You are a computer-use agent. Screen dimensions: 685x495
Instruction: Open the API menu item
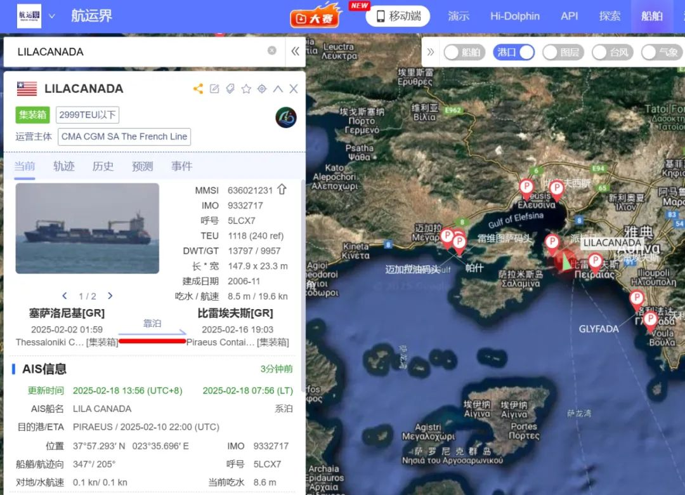569,16
